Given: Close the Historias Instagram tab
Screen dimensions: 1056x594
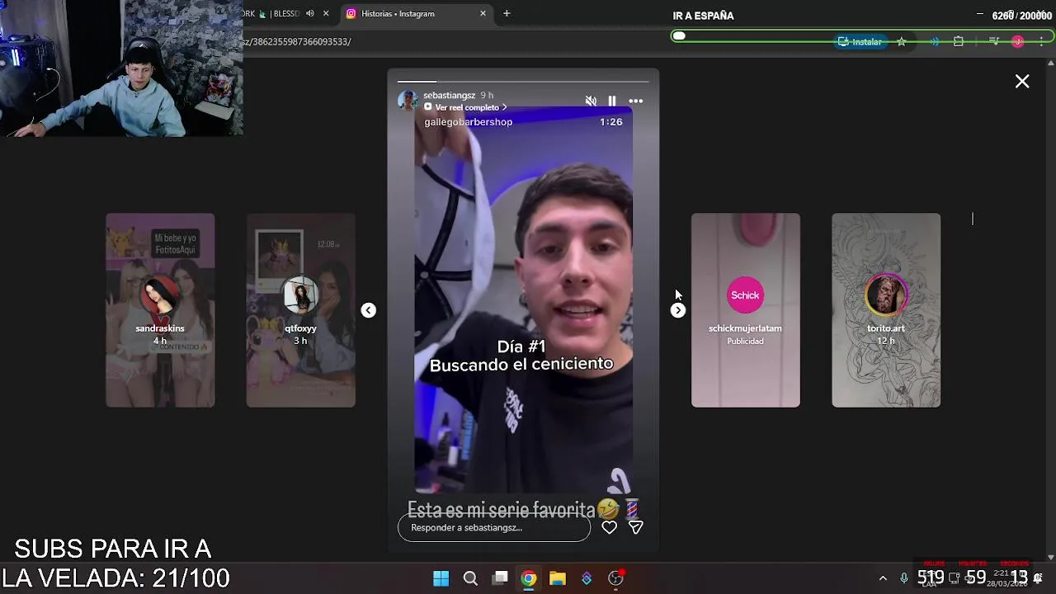Looking at the screenshot, I should [483, 13].
